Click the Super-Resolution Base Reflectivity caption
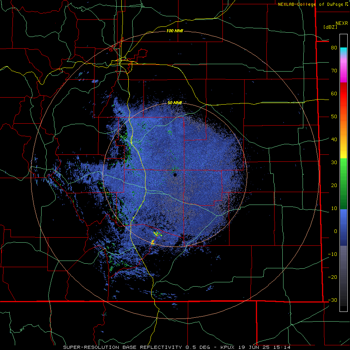This screenshot has height=350, width=350. (177, 347)
